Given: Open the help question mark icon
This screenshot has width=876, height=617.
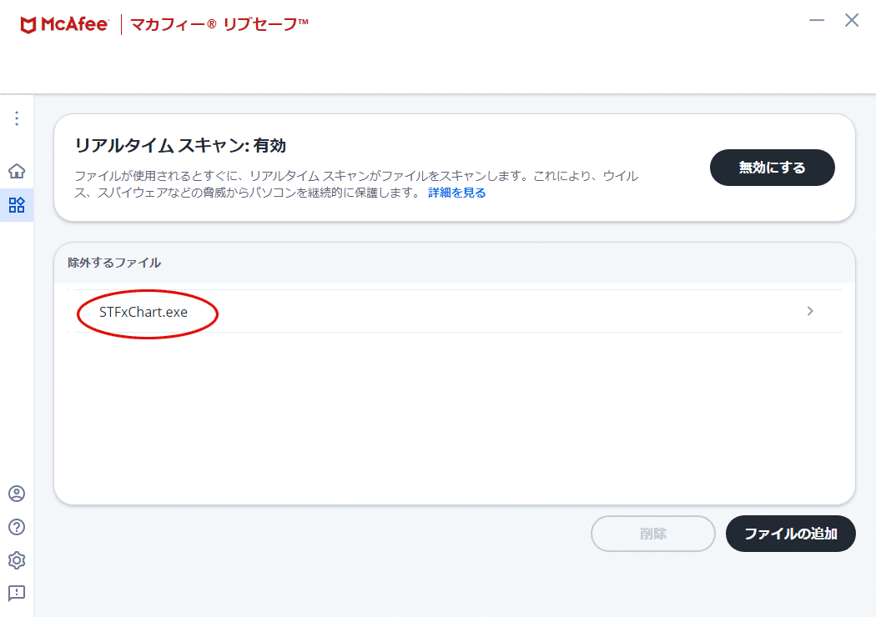Looking at the screenshot, I should 17,527.
